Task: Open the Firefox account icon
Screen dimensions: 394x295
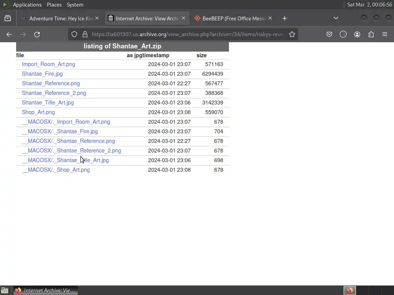Action: click(x=357, y=34)
